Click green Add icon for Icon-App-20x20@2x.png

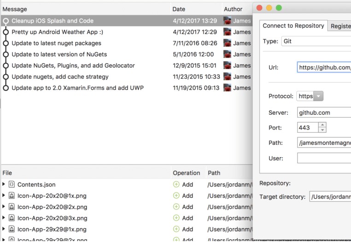[176, 207]
